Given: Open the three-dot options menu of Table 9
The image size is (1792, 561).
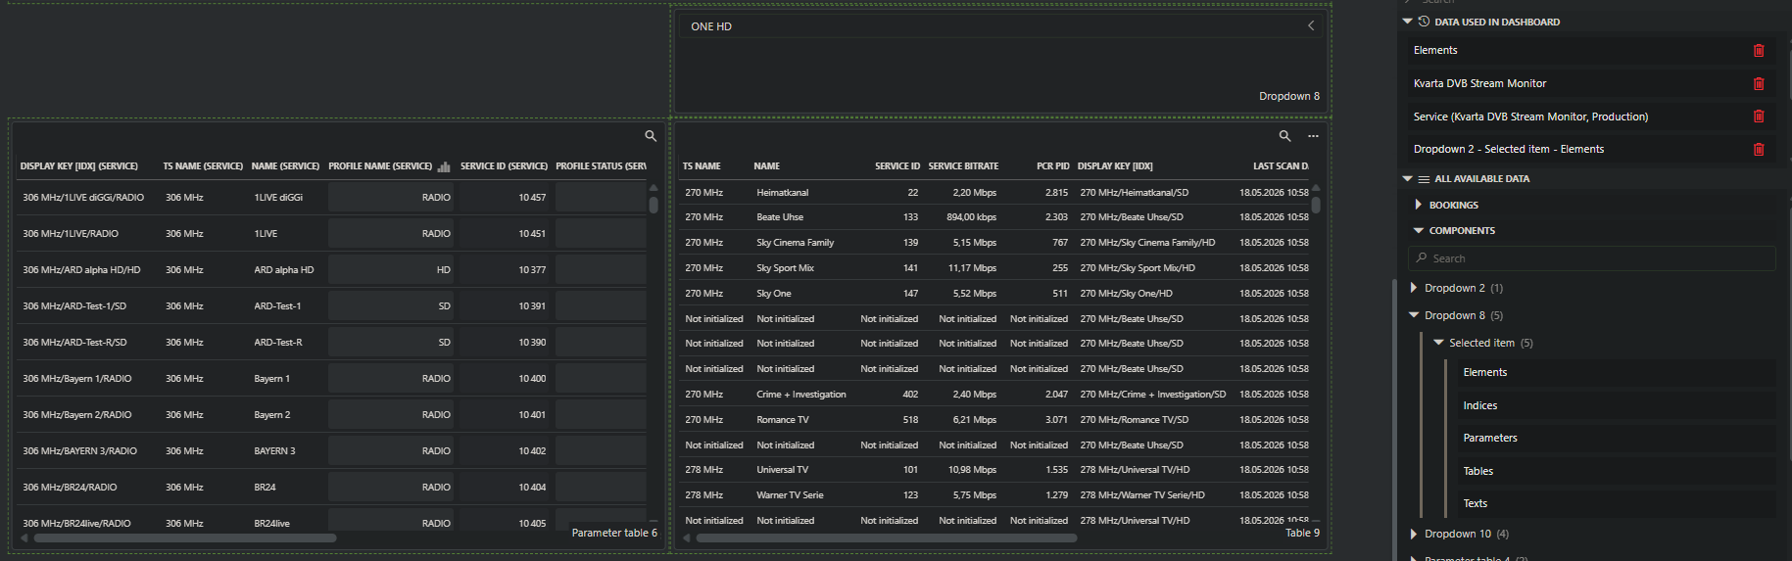Looking at the screenshot, I should pos(1313,136).
